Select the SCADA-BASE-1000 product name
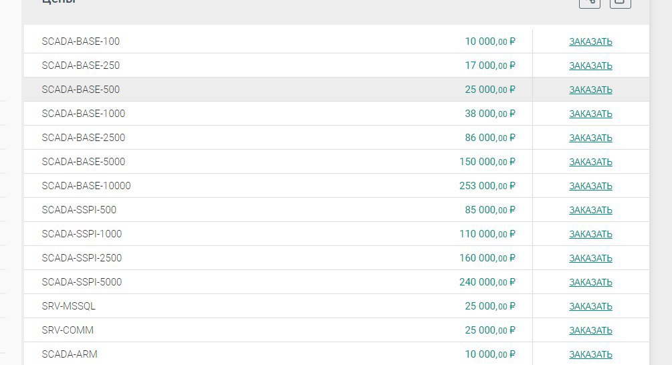The width and height of the screenshot is (672, 365). [x=84, y=113]
